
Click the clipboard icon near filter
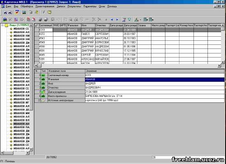pyautogui.click(x=124, y=19)
